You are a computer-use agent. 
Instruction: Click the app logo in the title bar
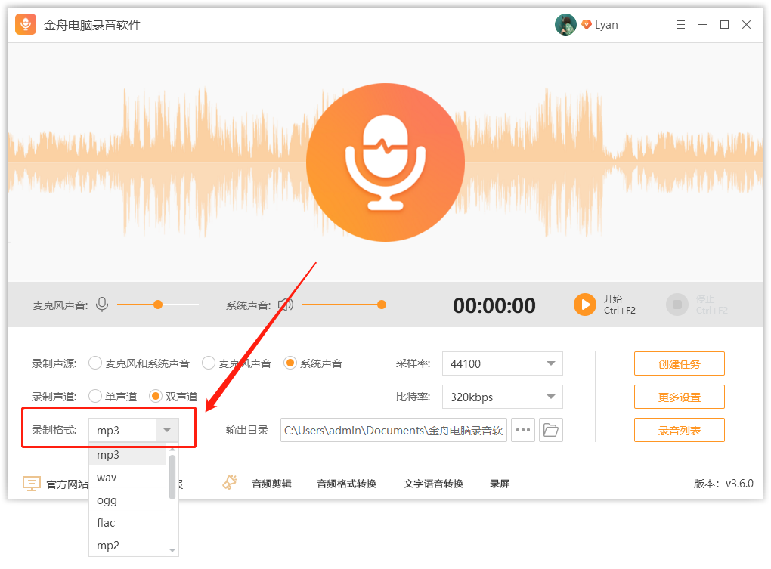25,23
